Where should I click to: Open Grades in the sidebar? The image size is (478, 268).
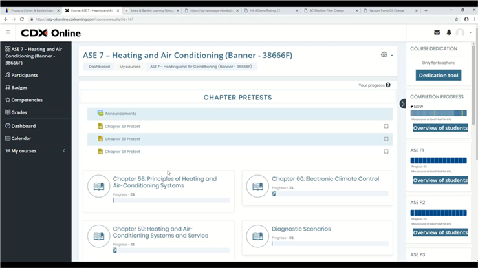click(19, 112)
